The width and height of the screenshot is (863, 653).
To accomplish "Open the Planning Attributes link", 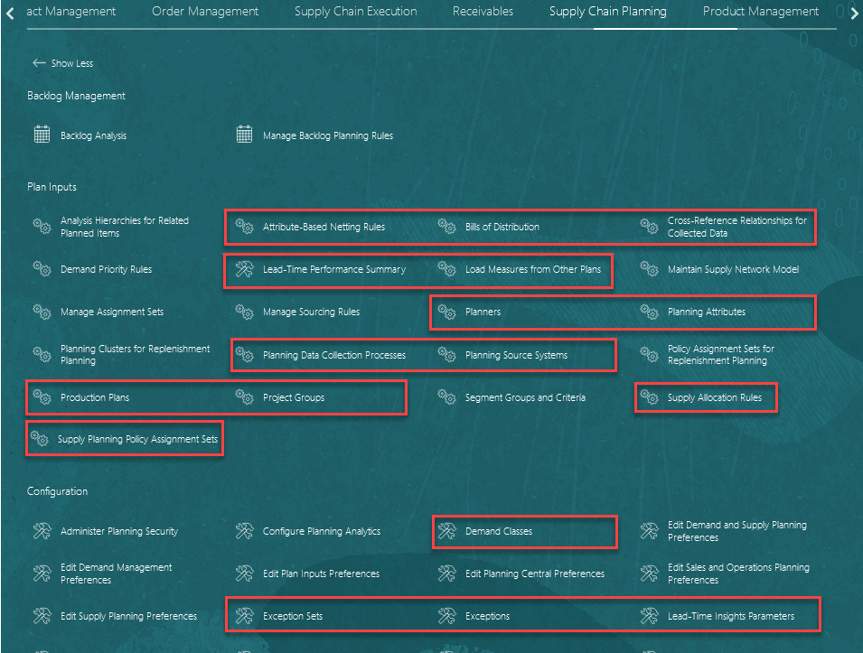I will point(706,312).
